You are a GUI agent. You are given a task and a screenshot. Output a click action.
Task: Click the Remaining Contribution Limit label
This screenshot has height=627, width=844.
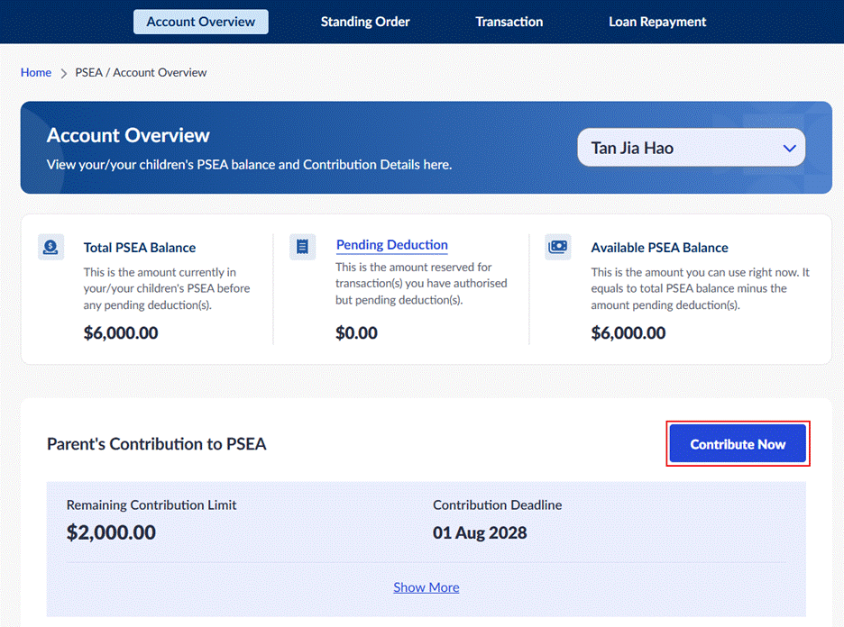[x=151, y=505]
